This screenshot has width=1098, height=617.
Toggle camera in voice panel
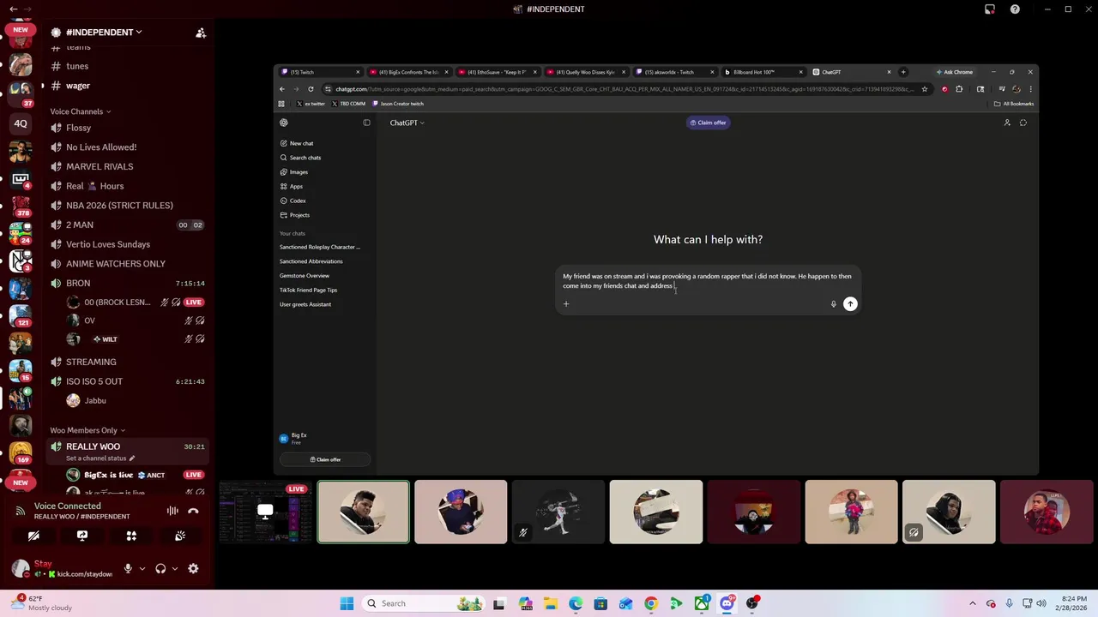click(33, 536)
